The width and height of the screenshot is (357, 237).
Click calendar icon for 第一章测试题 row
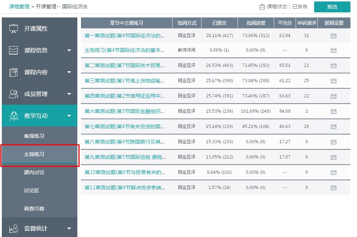[x=333, y=36]
